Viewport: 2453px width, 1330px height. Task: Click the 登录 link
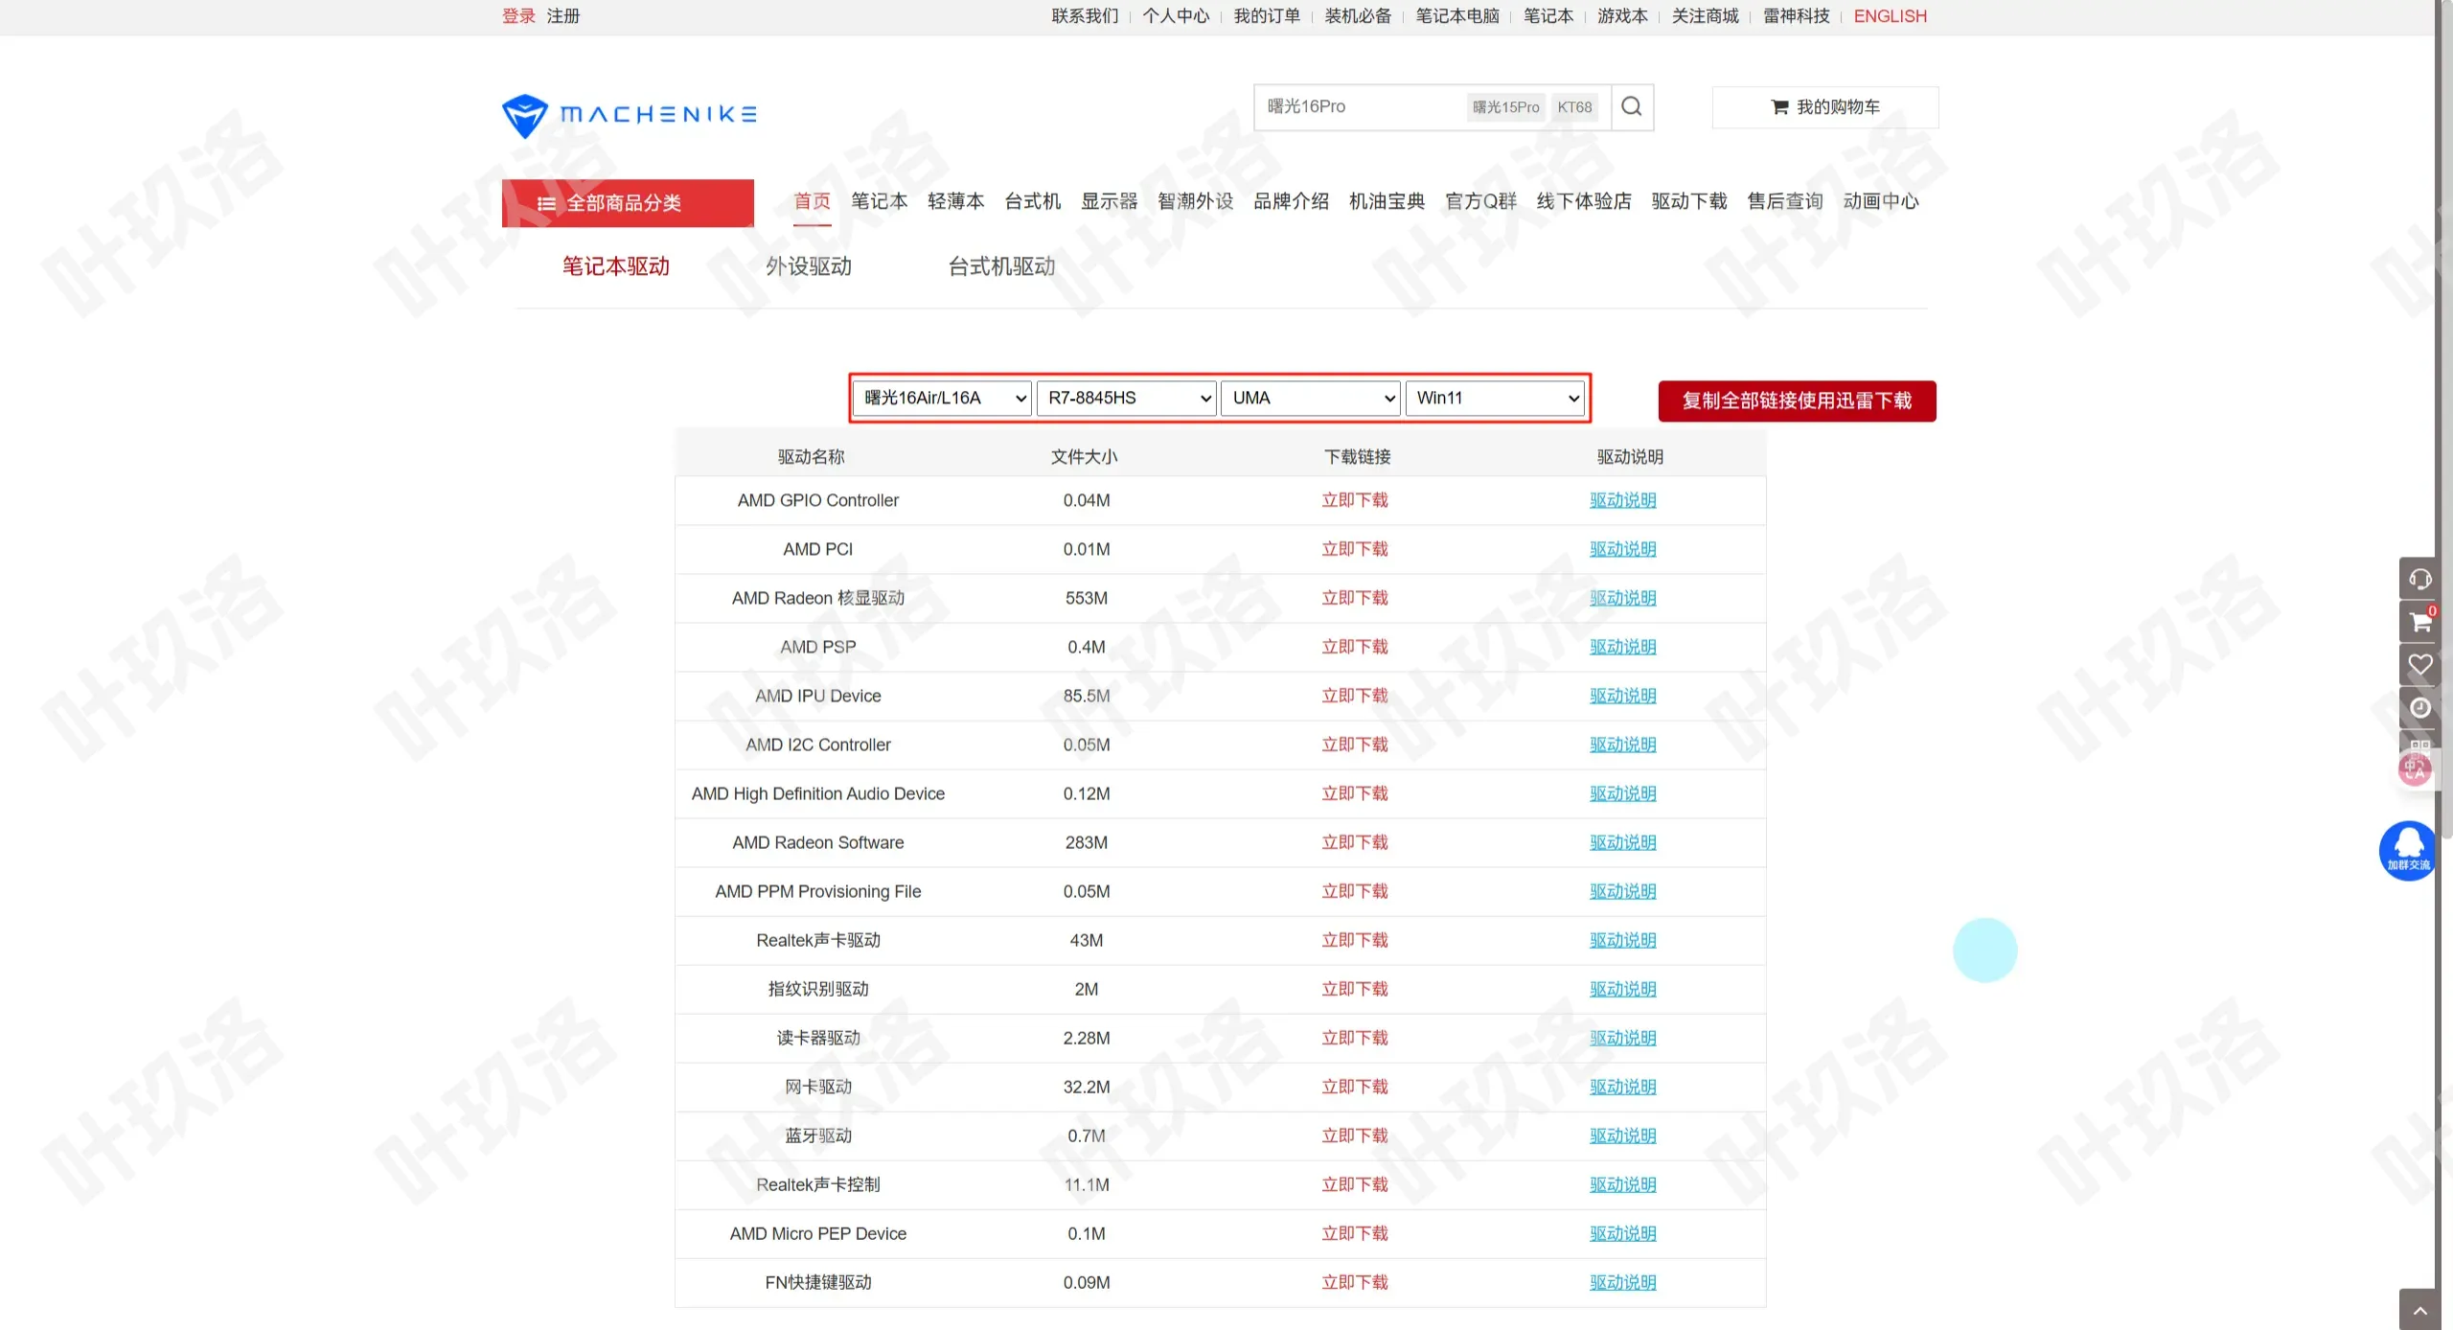518,16
